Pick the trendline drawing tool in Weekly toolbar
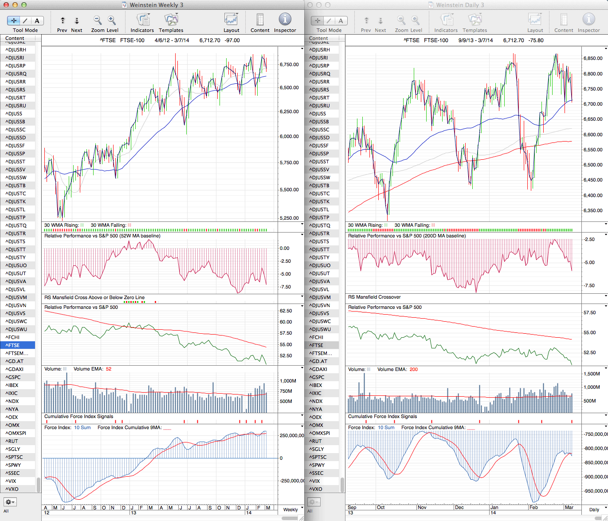 (x=25, y=20)
